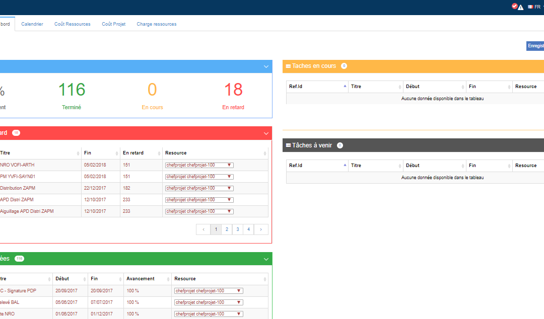Image resolution: width=544 pixels, height=319 pixels.
Task: Click the Taches en cours panel icon
Action: [288, 66]
